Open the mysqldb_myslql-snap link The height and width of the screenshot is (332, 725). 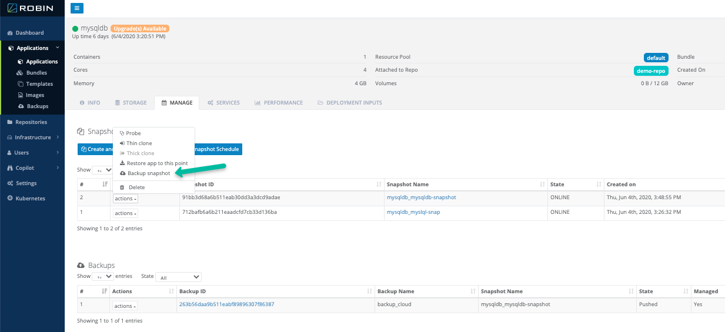click(x=413, y=212)
